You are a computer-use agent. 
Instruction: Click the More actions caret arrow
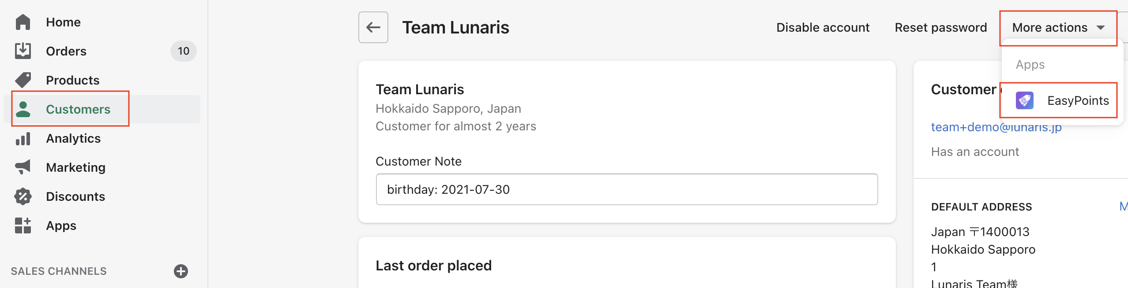click(x=1101, y=28)
